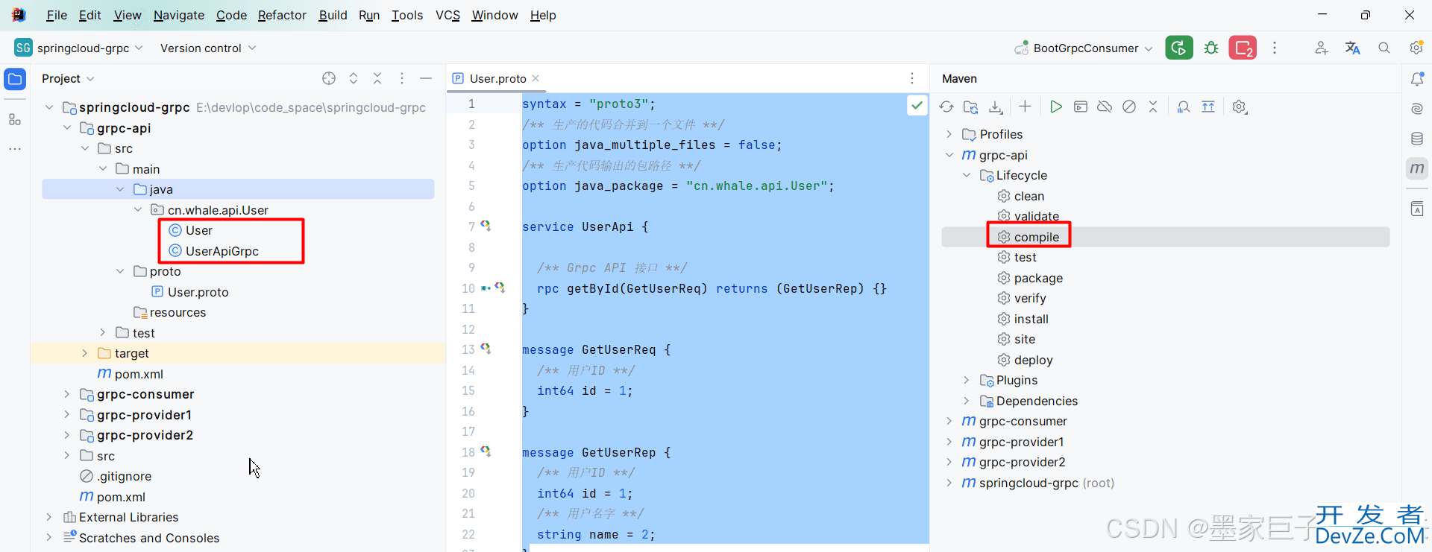Open the Refactor menu

pos(281,15)
